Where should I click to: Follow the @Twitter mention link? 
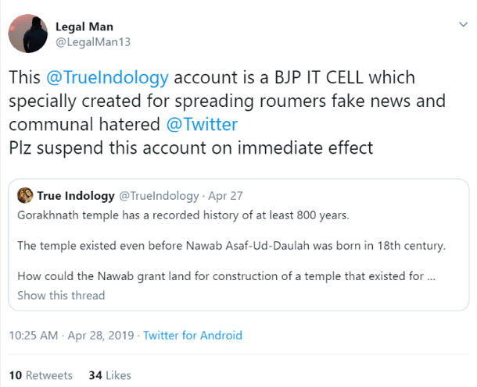pyautogui.click(x=202, y=124)
